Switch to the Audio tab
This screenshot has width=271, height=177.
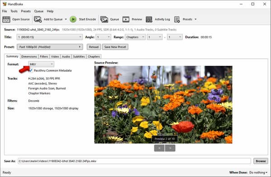tap(66, 56)
